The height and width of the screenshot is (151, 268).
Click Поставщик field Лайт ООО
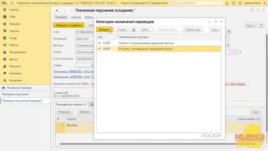pyautogui.click(x=85, y=39)
